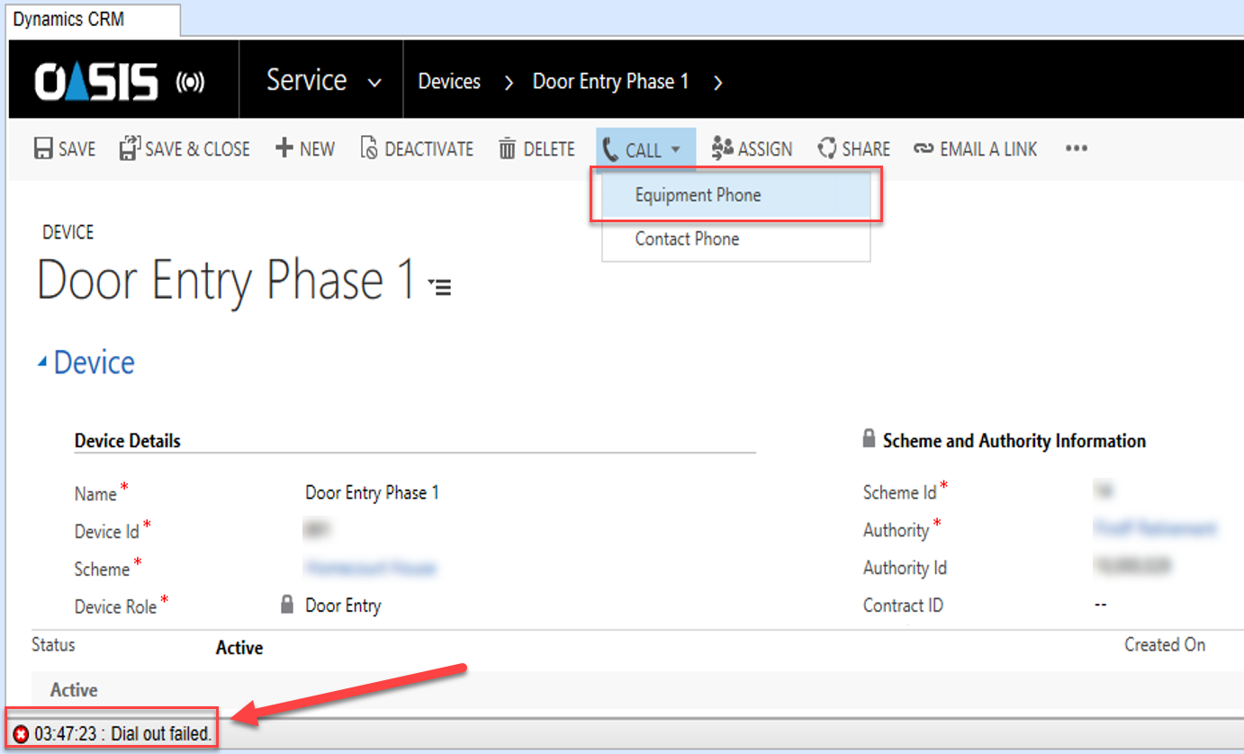The height and width of the screenshot is (754, 1244).
Task: Click the blurred Authority Id value
Action: click(x=1133, y=567)
